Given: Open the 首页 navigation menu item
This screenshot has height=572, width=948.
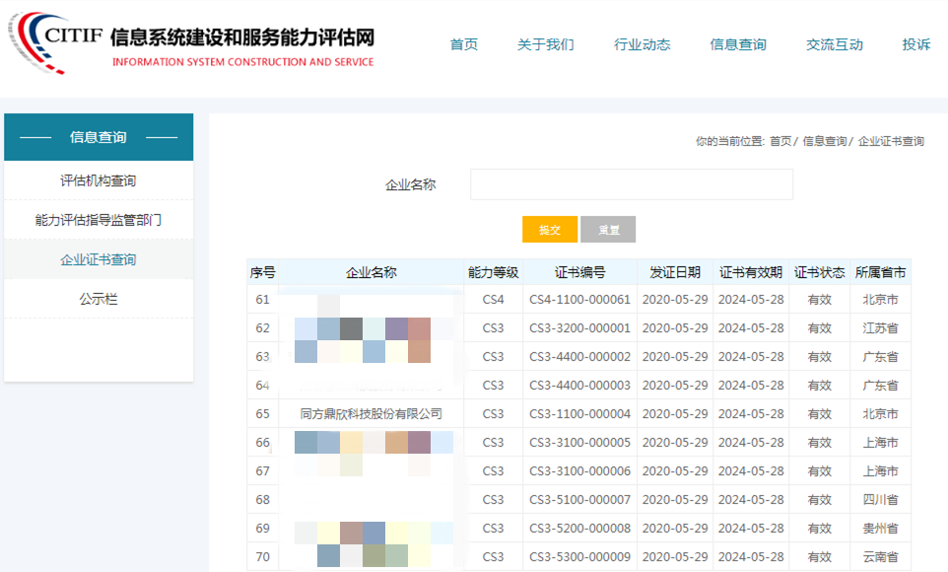Looking at the screenshot, I should [x=464, y=44].
